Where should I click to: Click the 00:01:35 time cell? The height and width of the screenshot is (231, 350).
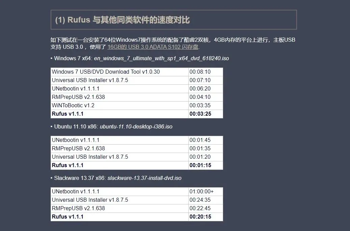click(x=206, y=149)
